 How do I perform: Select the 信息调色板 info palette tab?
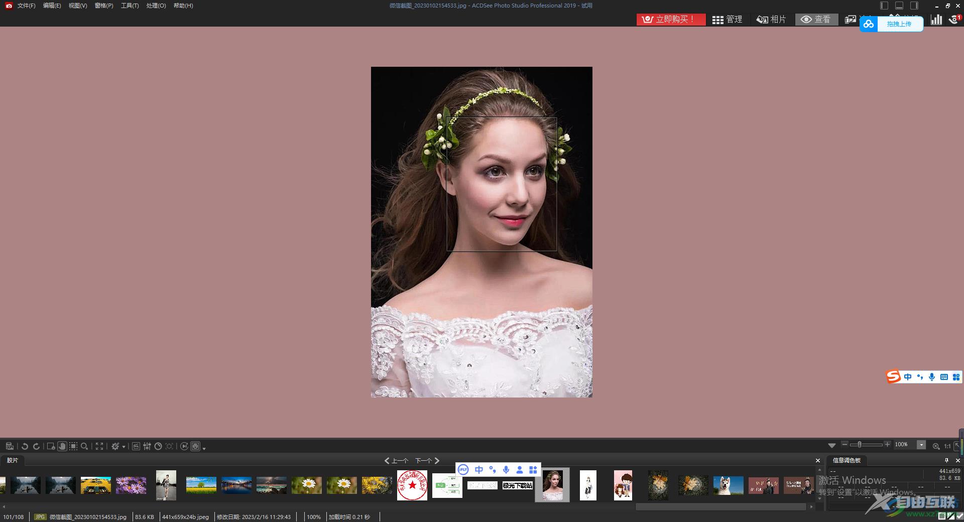[847, 460]
